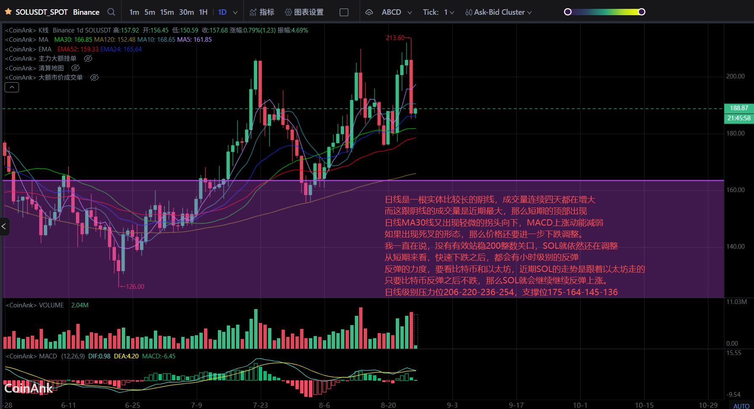Click the DEA:4.20 value in MACD
The height and width of the screenshot is (409, 754).
click(x=126, y=356)
